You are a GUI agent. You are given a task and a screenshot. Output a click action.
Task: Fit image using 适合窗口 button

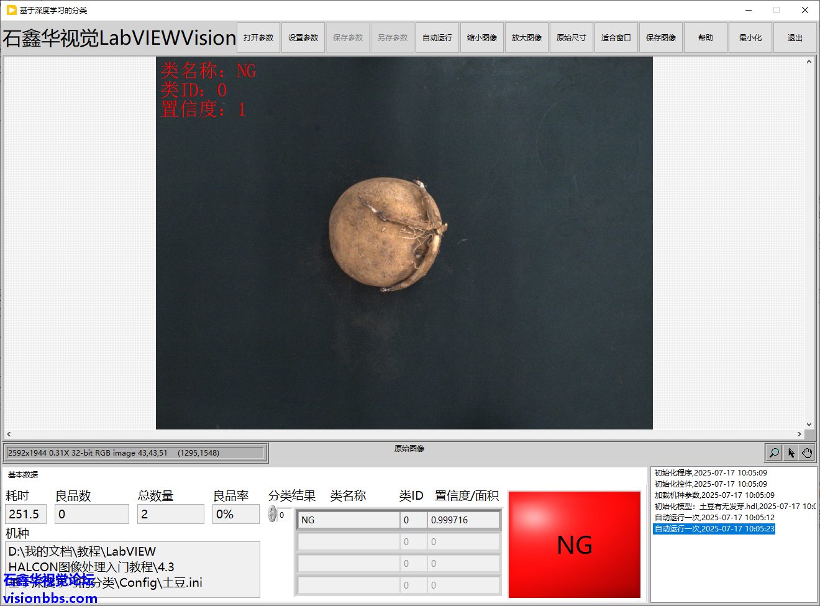point(616,38)
